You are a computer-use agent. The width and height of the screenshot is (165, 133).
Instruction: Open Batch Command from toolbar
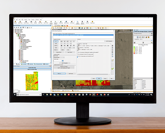(78, 22)
